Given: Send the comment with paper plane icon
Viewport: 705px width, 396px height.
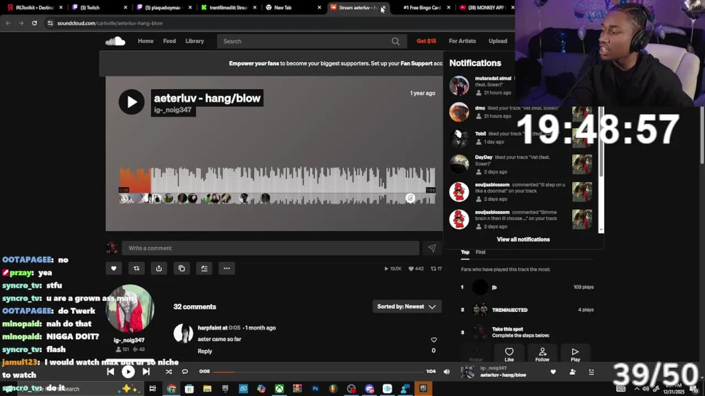Looking at the screenshot, I should point(432,249).
